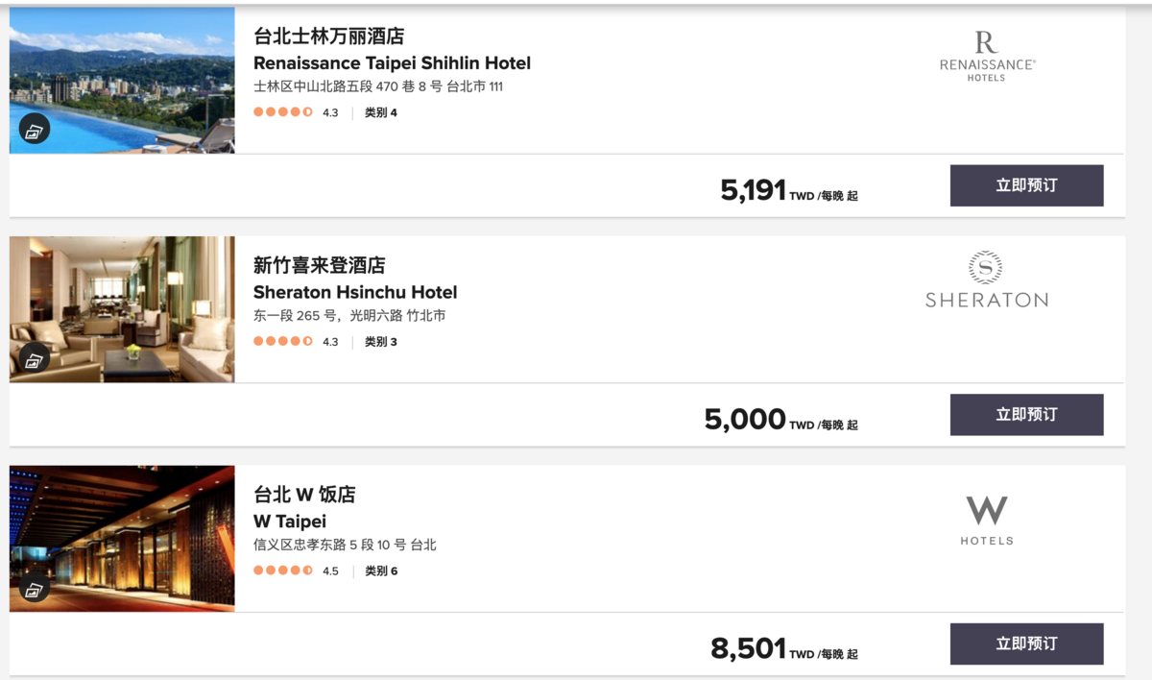
Task: Click the 5,191 TWD nightly price
Action: pyautogui.click(x=789, y=190)
